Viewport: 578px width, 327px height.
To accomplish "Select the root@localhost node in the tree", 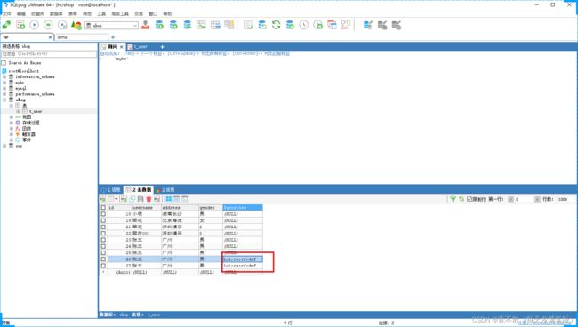I will point(24,71).
